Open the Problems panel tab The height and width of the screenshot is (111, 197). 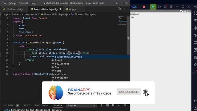pyautogui.click(x=9, y=105)
